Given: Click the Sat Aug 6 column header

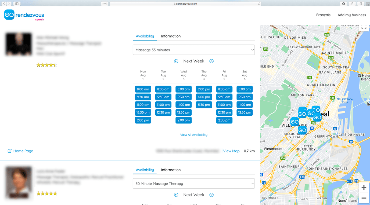Looking at the screenshot, I should [245, 75].
